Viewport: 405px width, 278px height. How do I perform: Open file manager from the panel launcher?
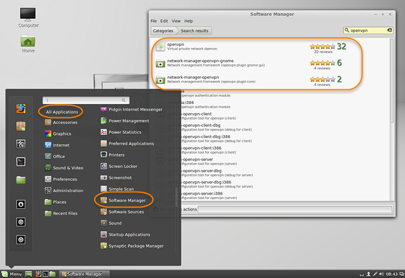(52, 274)
